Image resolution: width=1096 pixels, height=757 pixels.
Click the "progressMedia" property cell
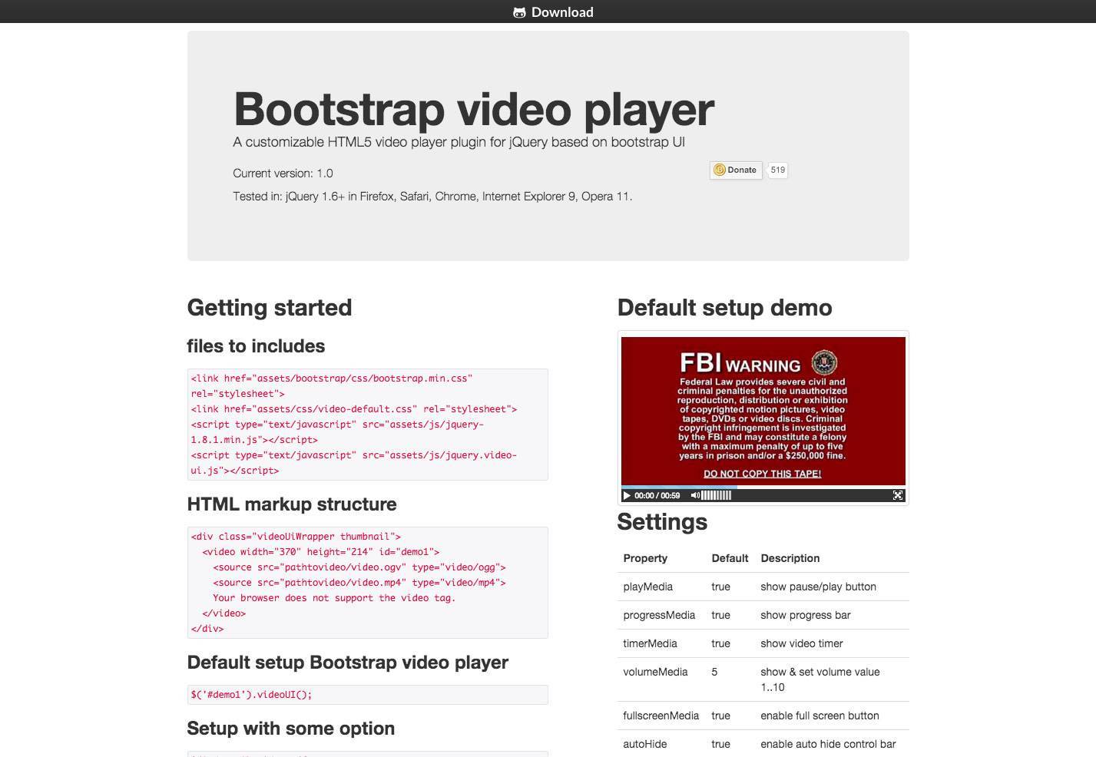pyautogui.click(x=659, y=615)
